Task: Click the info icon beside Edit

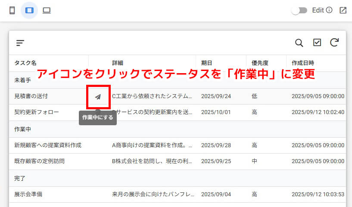Action: (329, 10)
